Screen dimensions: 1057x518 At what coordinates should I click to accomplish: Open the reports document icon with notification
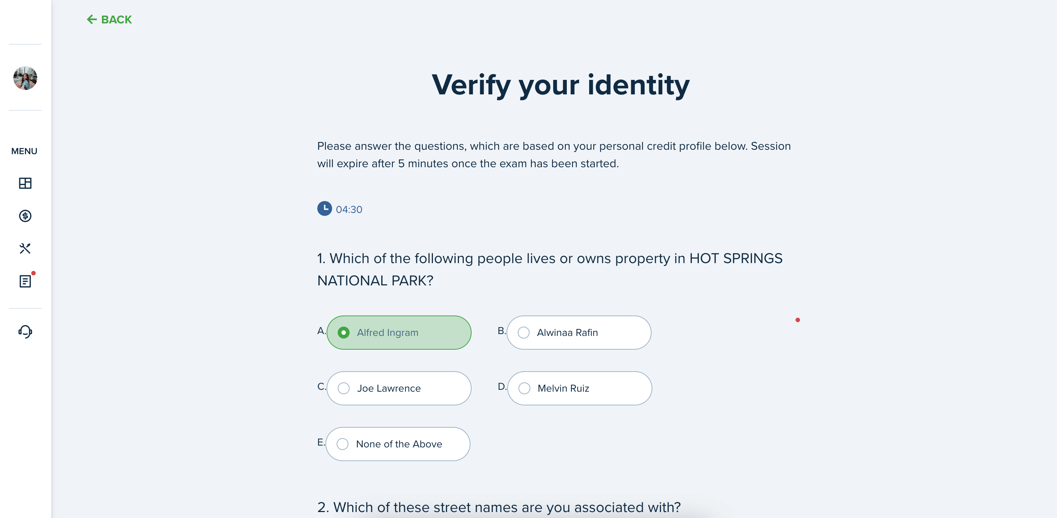25,281
